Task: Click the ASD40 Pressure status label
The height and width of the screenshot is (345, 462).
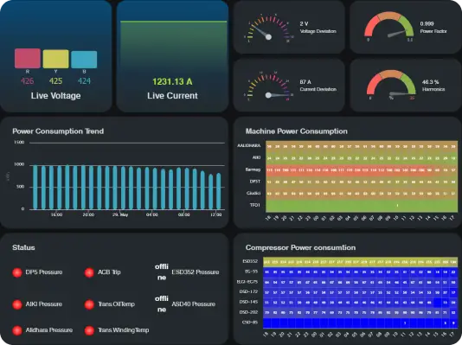Action: tap(194, 304)
